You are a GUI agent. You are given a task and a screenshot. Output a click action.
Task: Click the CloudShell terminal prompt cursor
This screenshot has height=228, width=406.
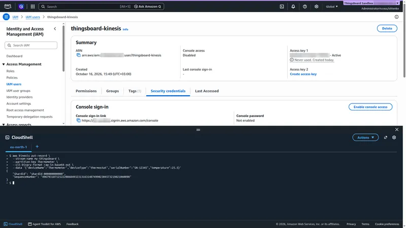pyautogui.click(x=14, y=183)
